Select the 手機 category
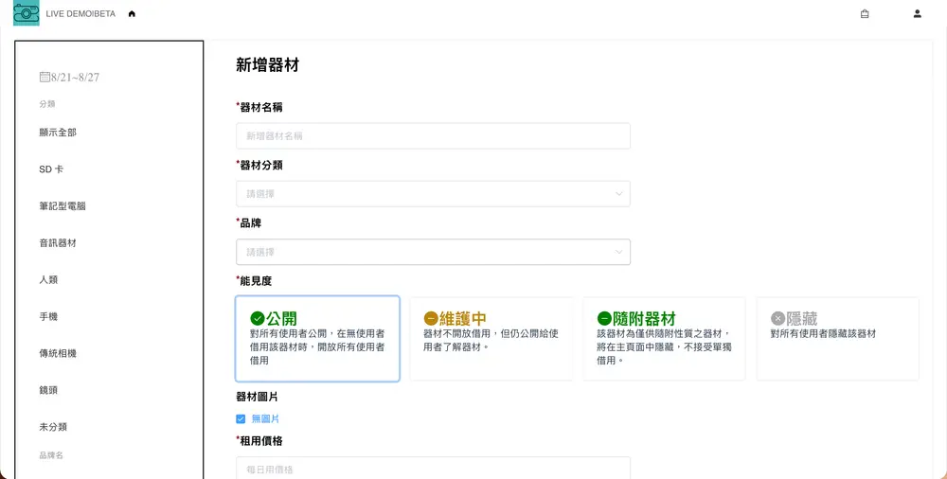This screenshot has height=479, width=947. [48, 316]
